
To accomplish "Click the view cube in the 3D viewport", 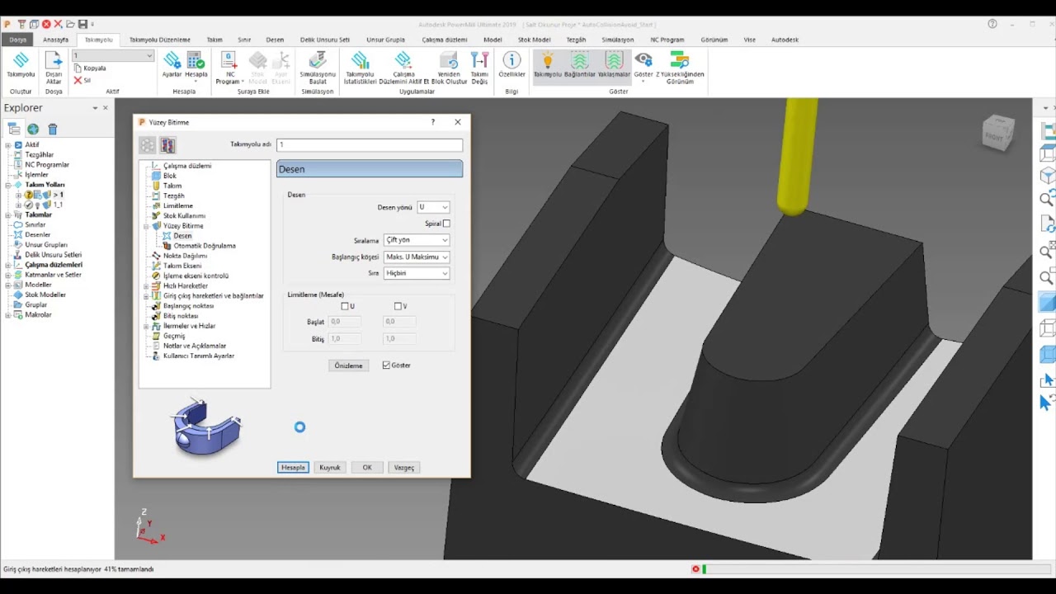I will click(x=997, y=134).
